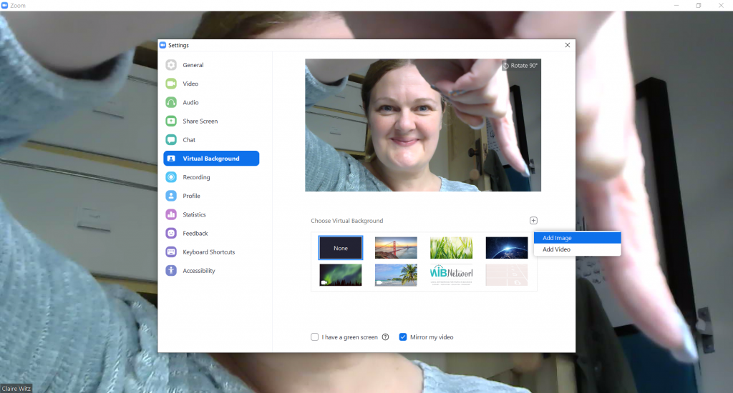
Task: Open Audio settings via headphone icon
Action: 171,102
